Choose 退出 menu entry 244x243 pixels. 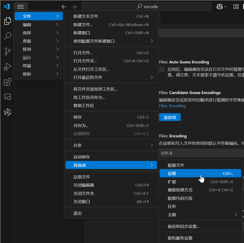coord(111,213)
